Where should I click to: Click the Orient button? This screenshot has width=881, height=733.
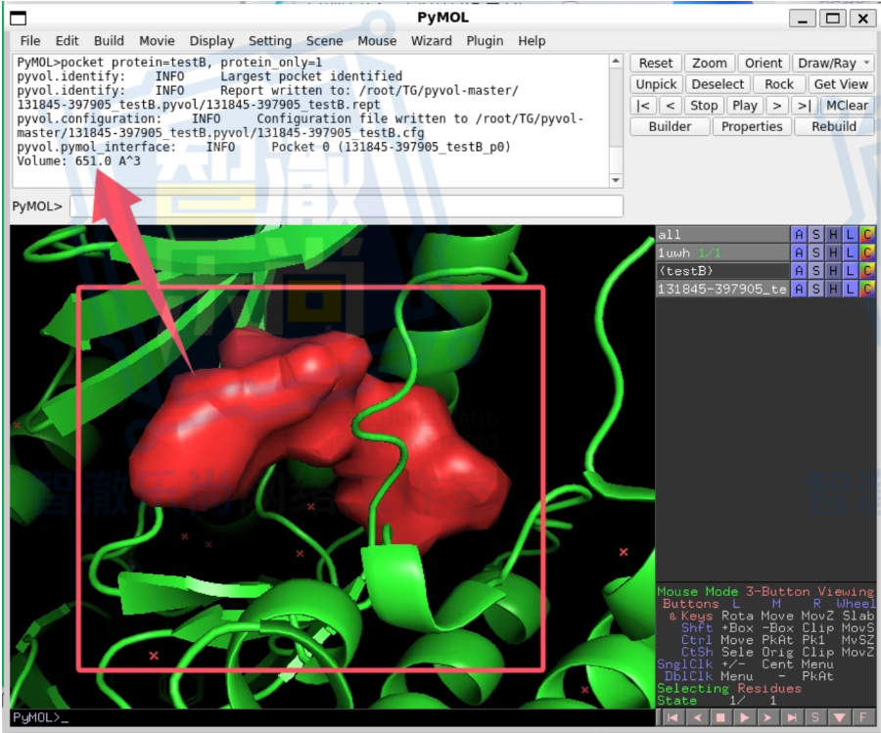(763, 63)
